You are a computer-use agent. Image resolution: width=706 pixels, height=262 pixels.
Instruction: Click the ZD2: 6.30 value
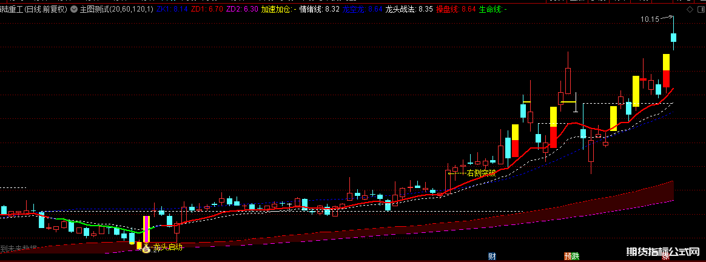click(242, 10)
